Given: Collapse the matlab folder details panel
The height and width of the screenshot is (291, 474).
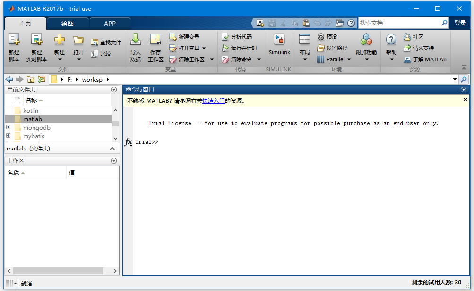Looking at the screenshot, I should point(112,149).
